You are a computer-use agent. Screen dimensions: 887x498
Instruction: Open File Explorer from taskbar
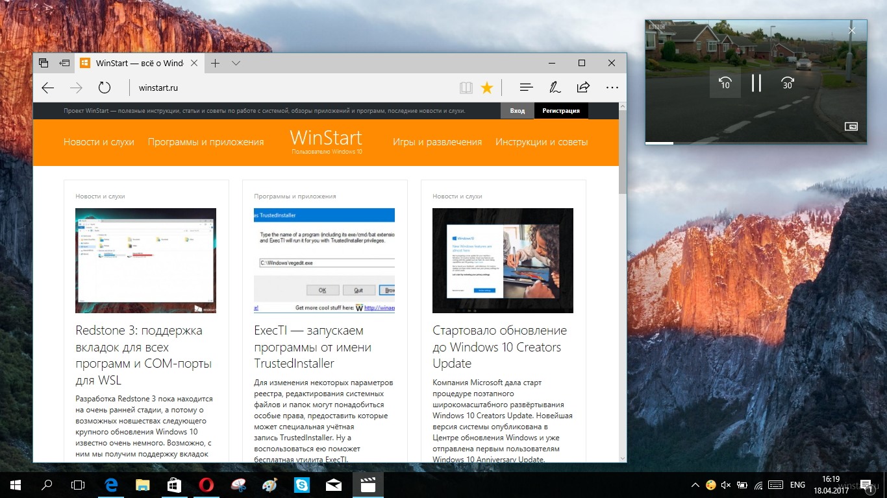[143, 484]
